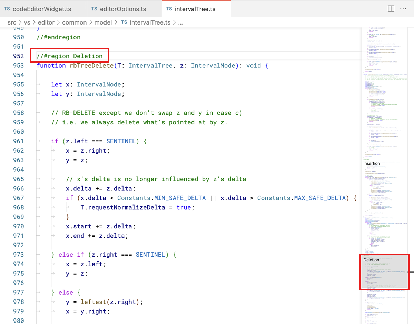The image size is (414, 324).
Task: Click the "Insertion" section label in the minimap
Action: click(x=372, y=163)
